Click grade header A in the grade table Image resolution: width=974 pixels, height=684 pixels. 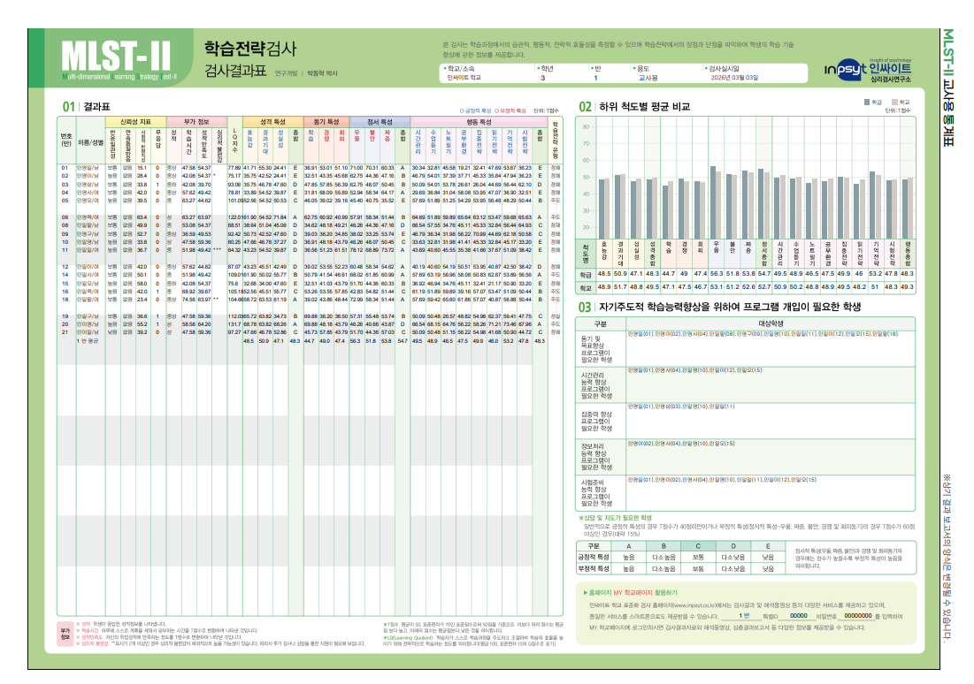coord(629,546)
